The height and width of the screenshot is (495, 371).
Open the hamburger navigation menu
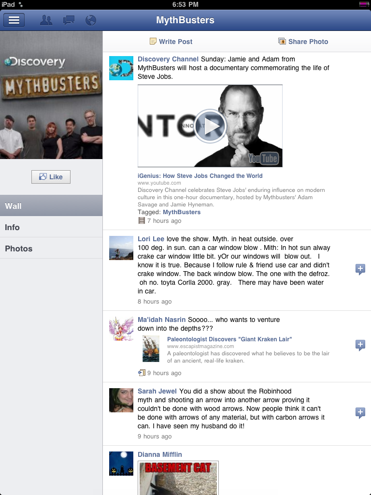pyautogui.click(x=14, y=20)
